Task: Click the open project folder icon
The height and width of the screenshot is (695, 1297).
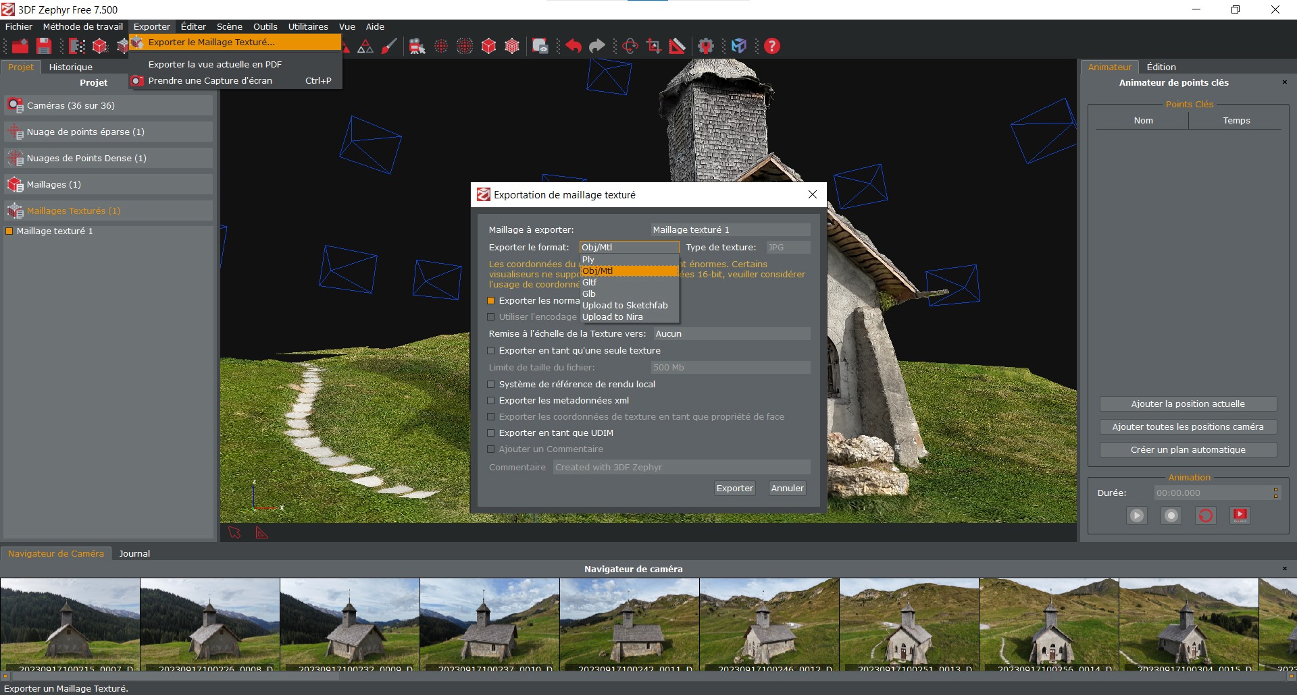Action: 20,46
